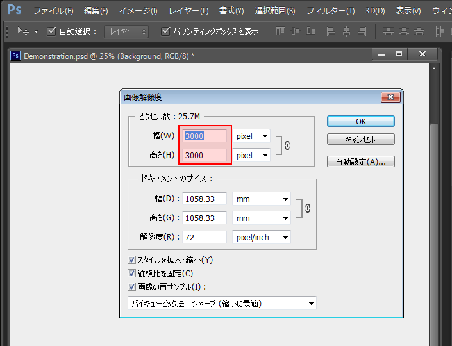Distribute top edges icon in options bar
Image resolution: width=452 pixels, height=346 pixels.
click(x=389, y=31)
